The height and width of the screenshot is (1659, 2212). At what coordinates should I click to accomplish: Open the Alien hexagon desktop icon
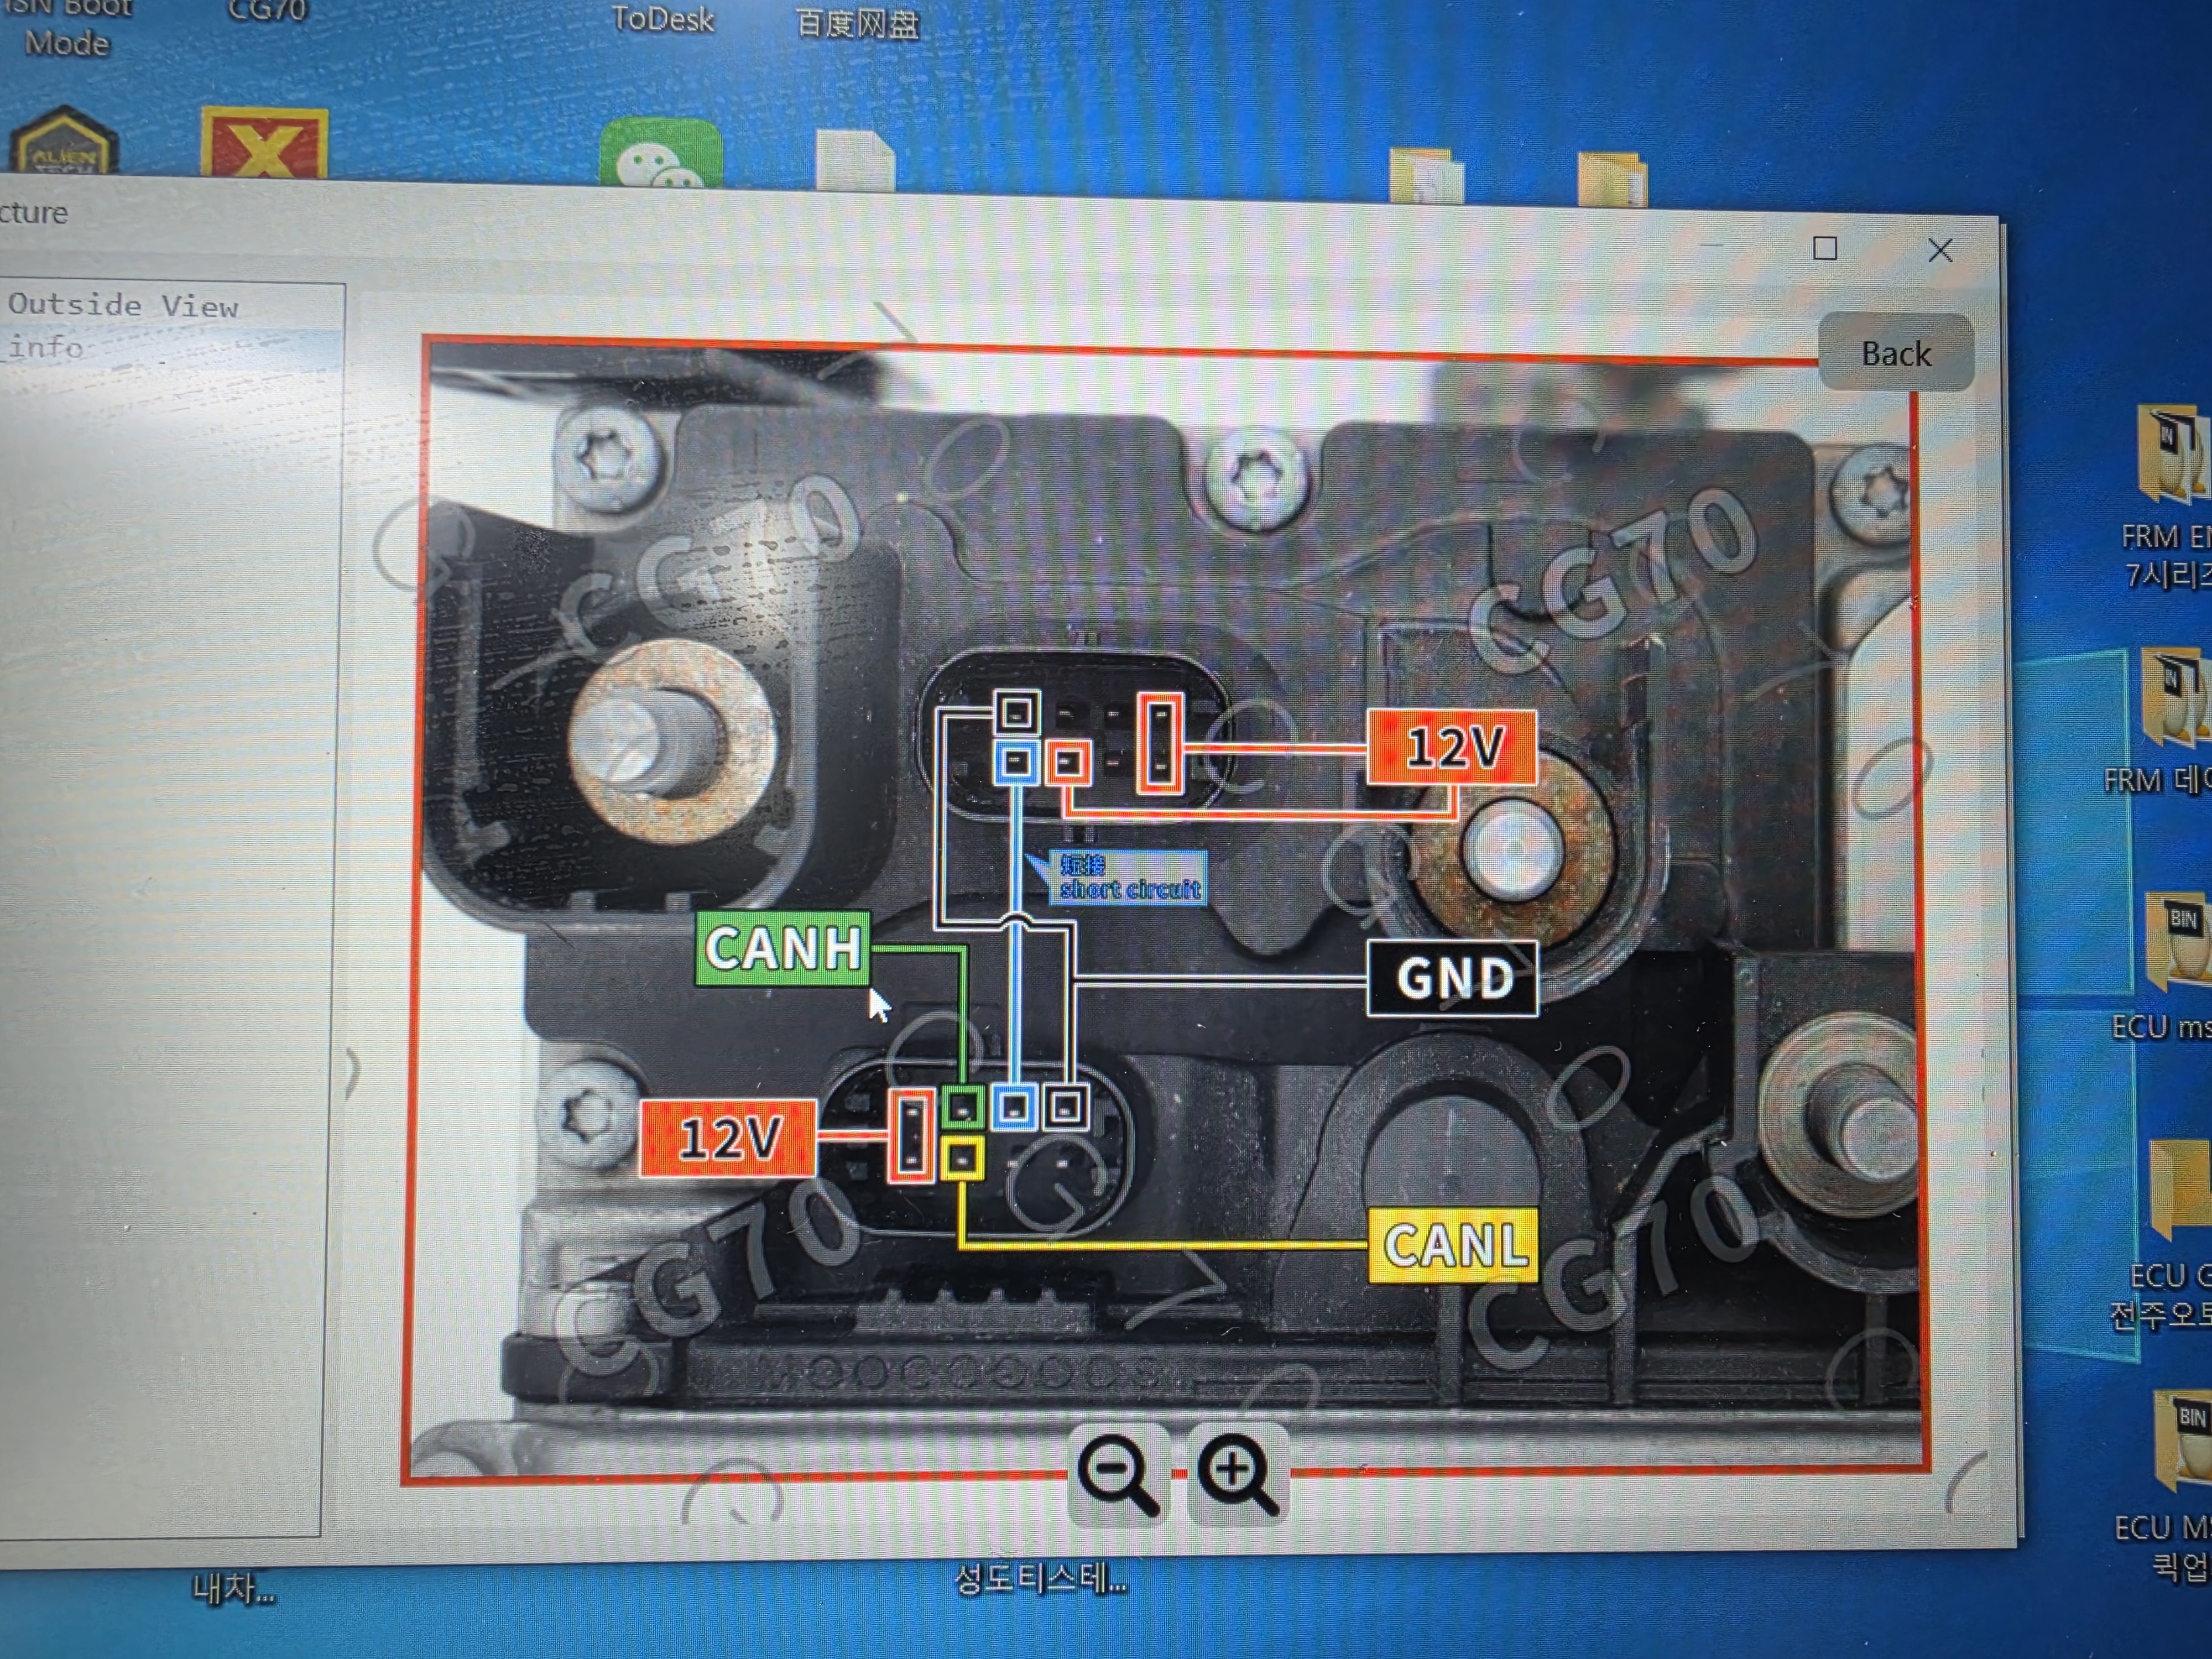tap(63, 141)
